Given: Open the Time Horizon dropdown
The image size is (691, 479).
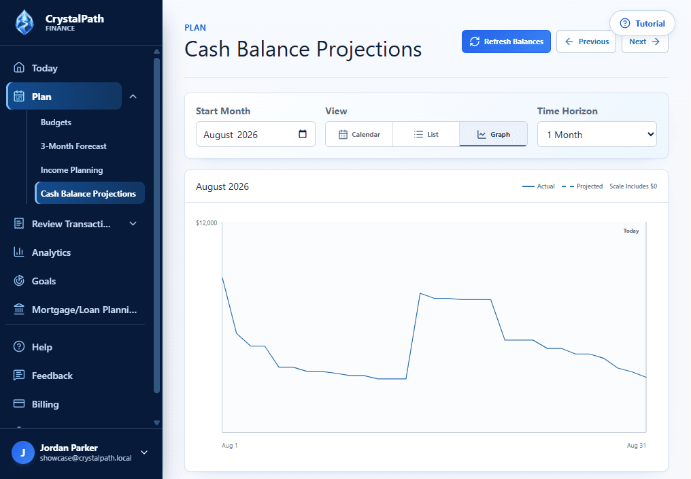Looking at the screenshot, I should [x=597, y=134].
